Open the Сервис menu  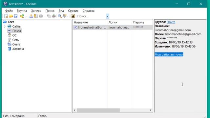[73, 11]
